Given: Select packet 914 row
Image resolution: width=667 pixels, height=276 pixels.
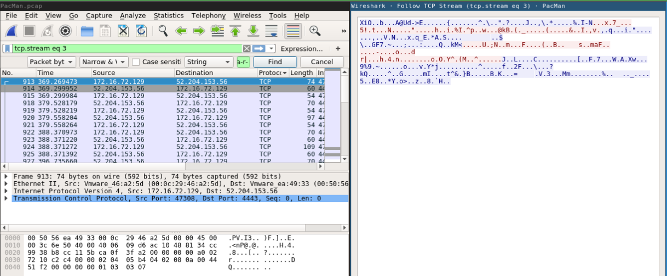Looking at the screenshot, I should pos(163,88).
